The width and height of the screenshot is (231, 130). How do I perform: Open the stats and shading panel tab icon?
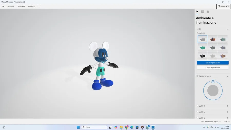203,12
